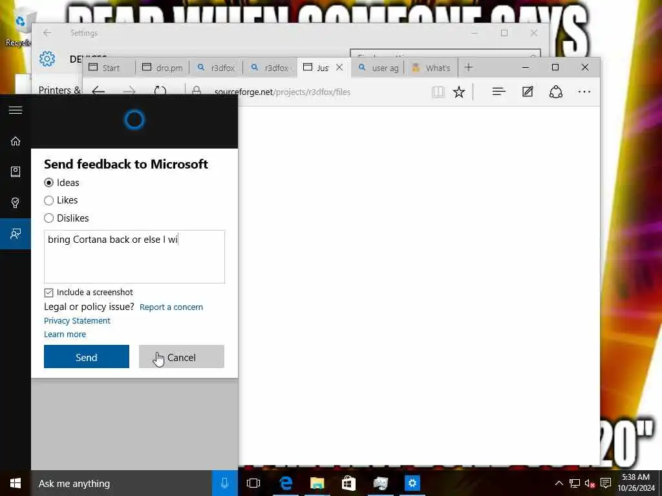This screenshot has height=496, width=662.
Task: Open Settings app in taskbar
Action: point(412,483)
